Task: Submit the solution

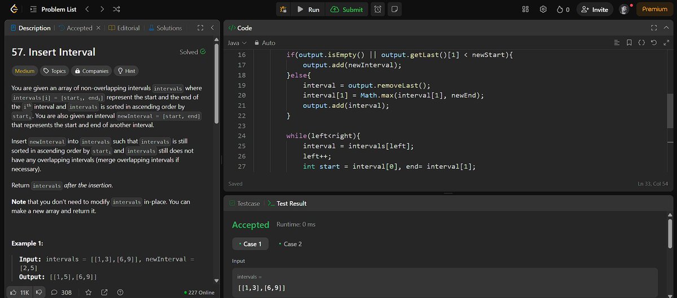Action: coord(347,10)
